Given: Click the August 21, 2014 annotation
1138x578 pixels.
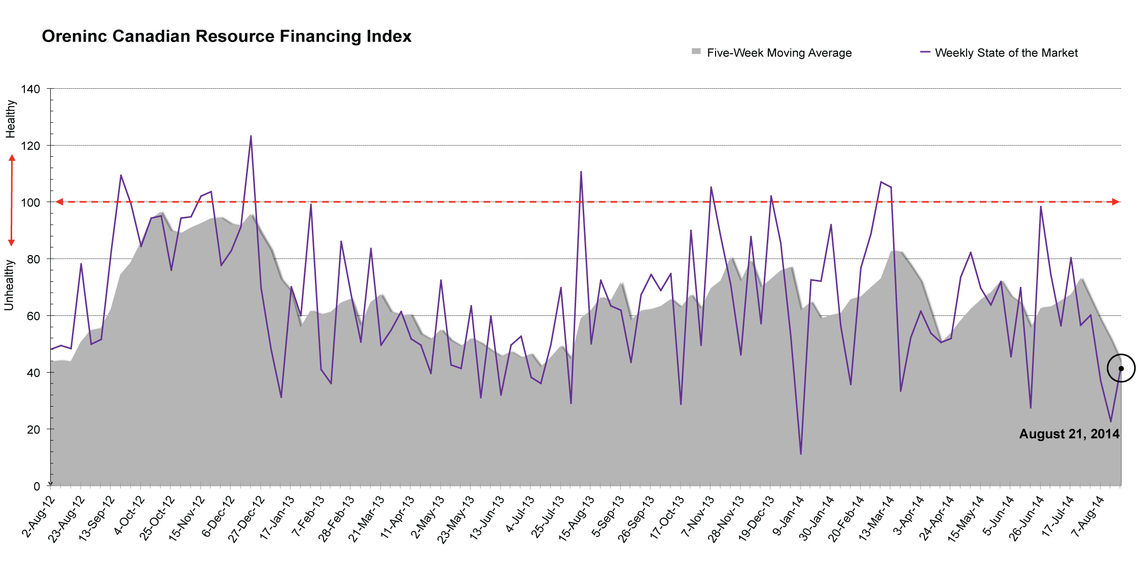Looking at the screenshot, I should click(1069, 434).
